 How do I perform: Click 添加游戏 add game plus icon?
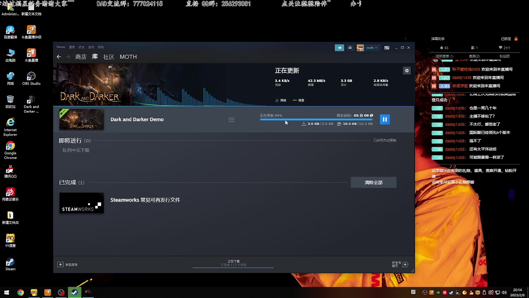tap(60, 264)
